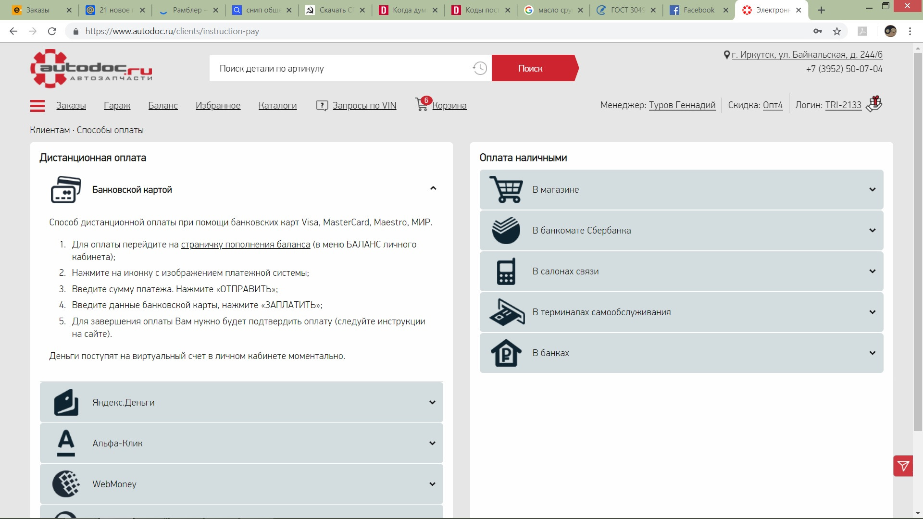Expand the WebMoney payment option
Image resolution: width=923 pixels, height=519 pixels.
pos(432,484)
